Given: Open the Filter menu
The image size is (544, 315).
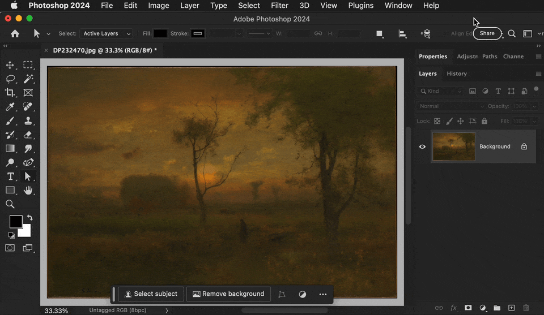Looking at the screenshot, I should [x=279, y=6].
